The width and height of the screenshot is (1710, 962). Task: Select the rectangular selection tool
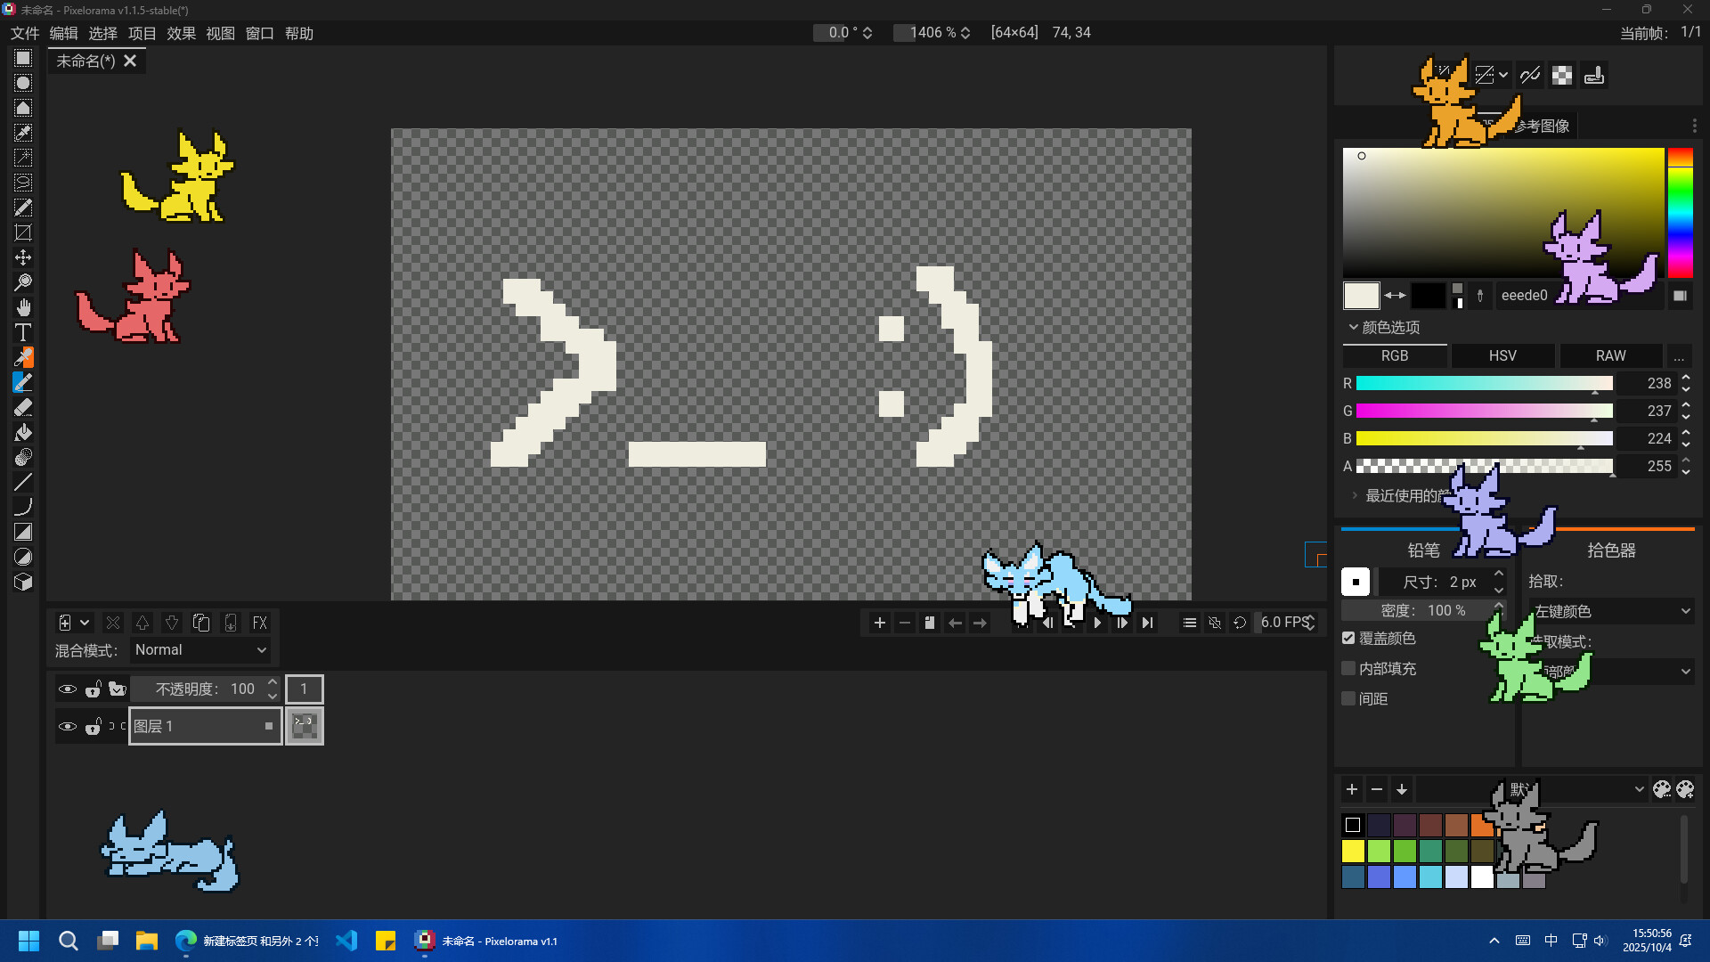[x=23, y=59]
